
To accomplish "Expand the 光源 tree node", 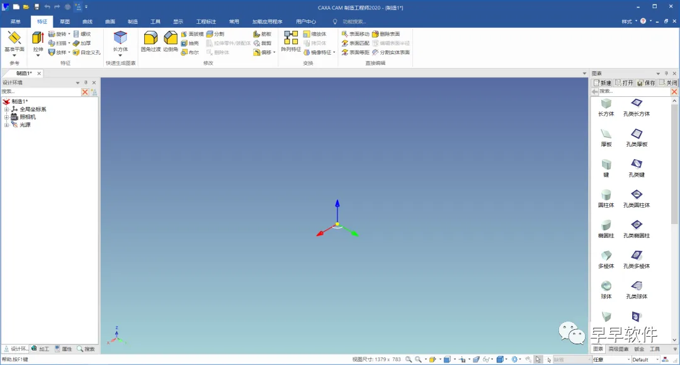I will [6, 125].
